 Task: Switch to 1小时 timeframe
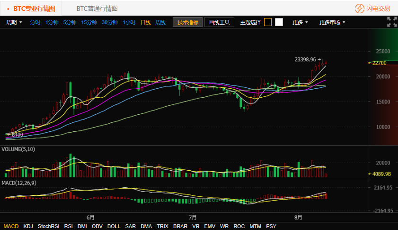click(x=129, y=22)
